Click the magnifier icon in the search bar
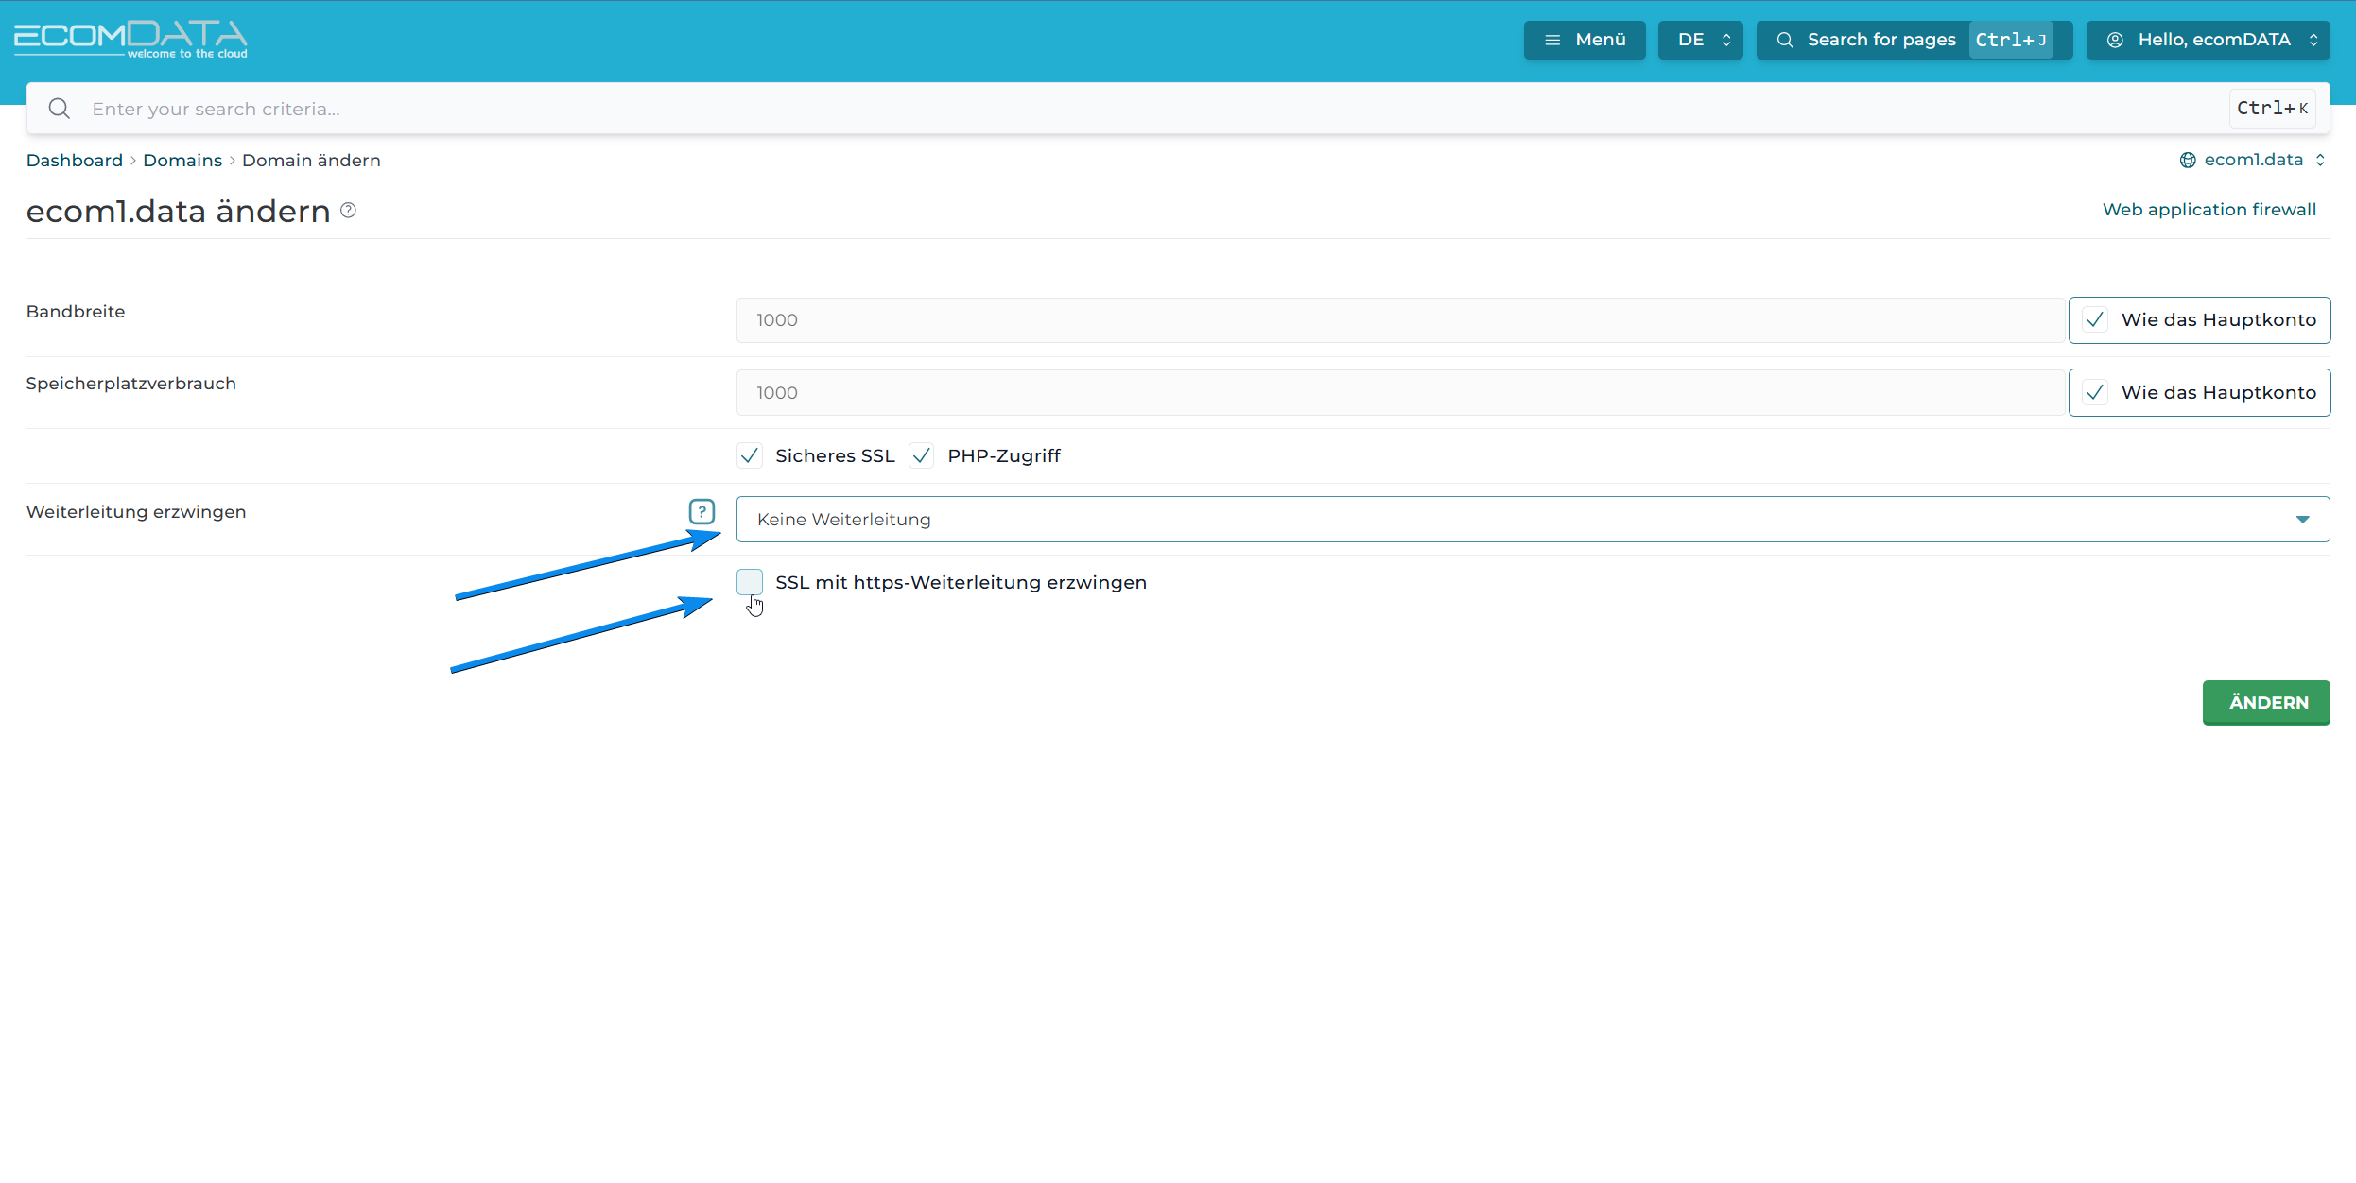The width and height of the screenshot is (2356, 1183). point(59,108)
